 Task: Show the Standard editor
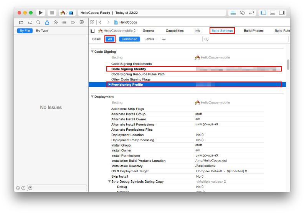coord(233,13)
